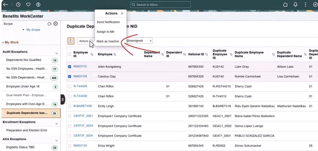Sort by Duplicate Dependent Name column
The height and width of the screenshot is (151, 318).
click(305, 54)
